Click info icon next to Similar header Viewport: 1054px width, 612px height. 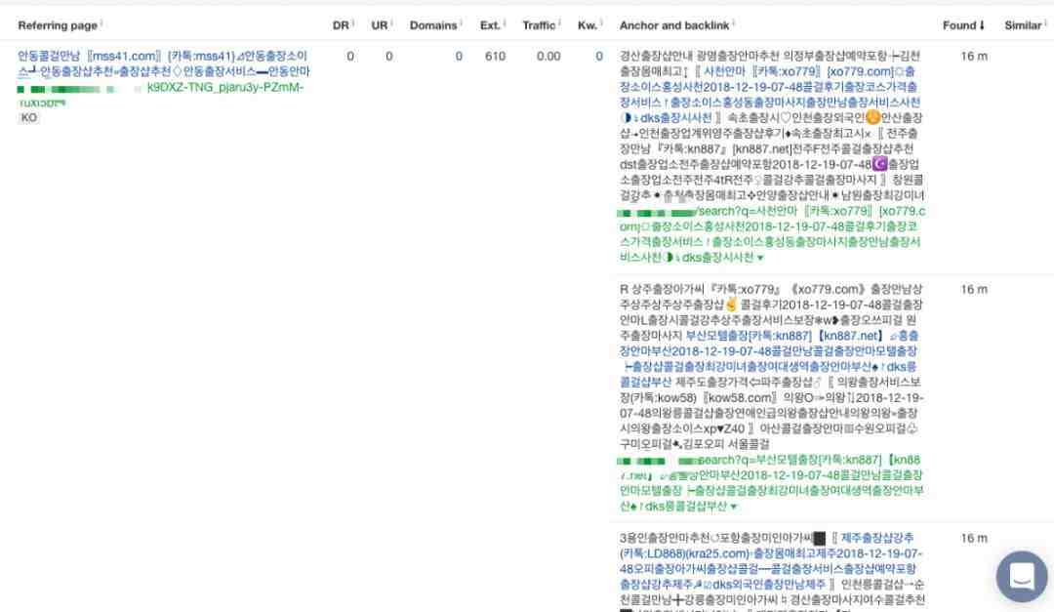pyautogui.click(x=1046, y=24)
